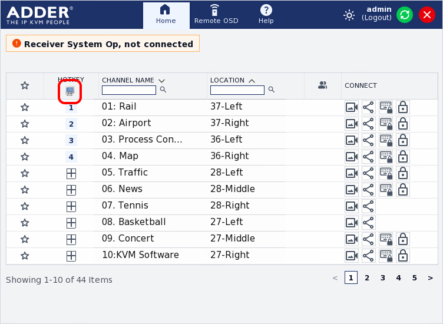Image resolution: width=443 pixels, height=324 pixels.
Task: Toggle favorite star for 02: Airport
Action: pyautogui.click(x=25, y=124)
